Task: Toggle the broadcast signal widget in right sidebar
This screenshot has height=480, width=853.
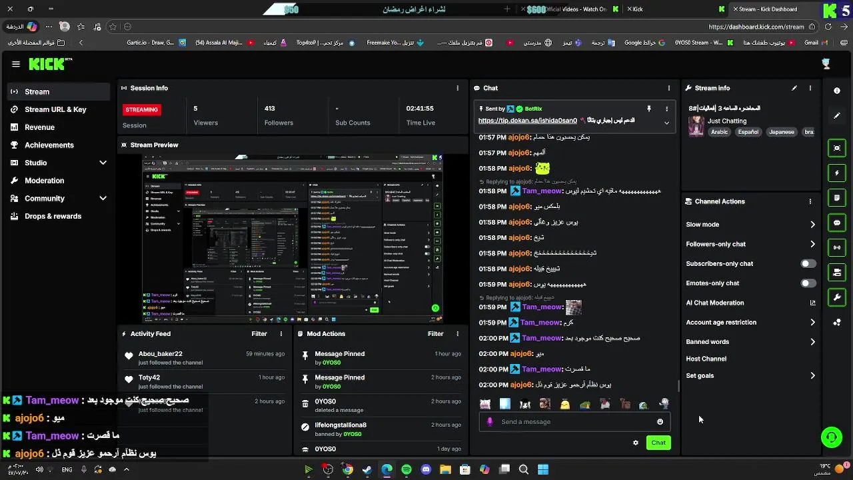Action: pos(837,247)
